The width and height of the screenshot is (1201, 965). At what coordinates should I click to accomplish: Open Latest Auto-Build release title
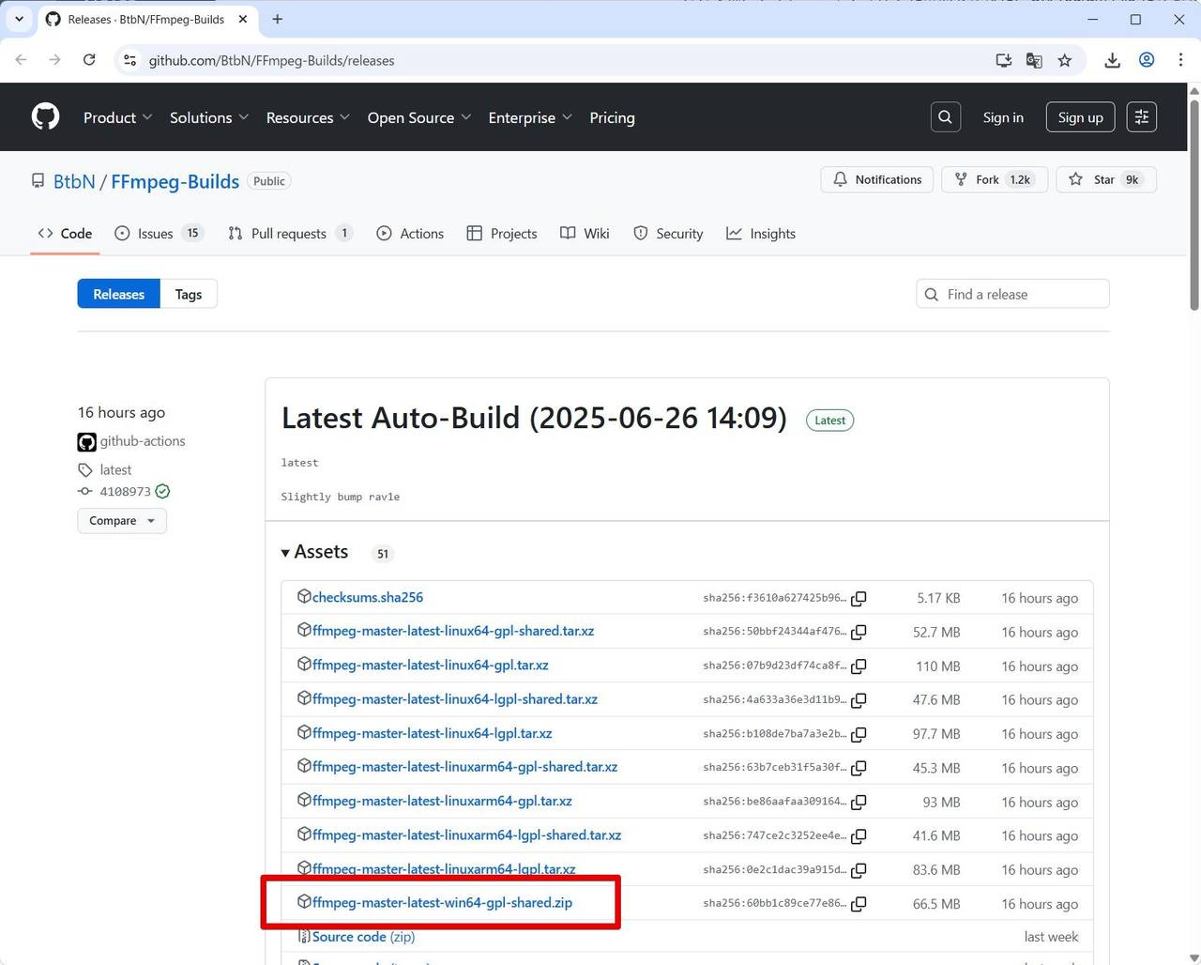[534, 418]
